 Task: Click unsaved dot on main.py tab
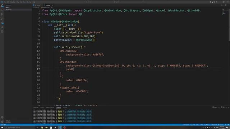coord(52,5)
